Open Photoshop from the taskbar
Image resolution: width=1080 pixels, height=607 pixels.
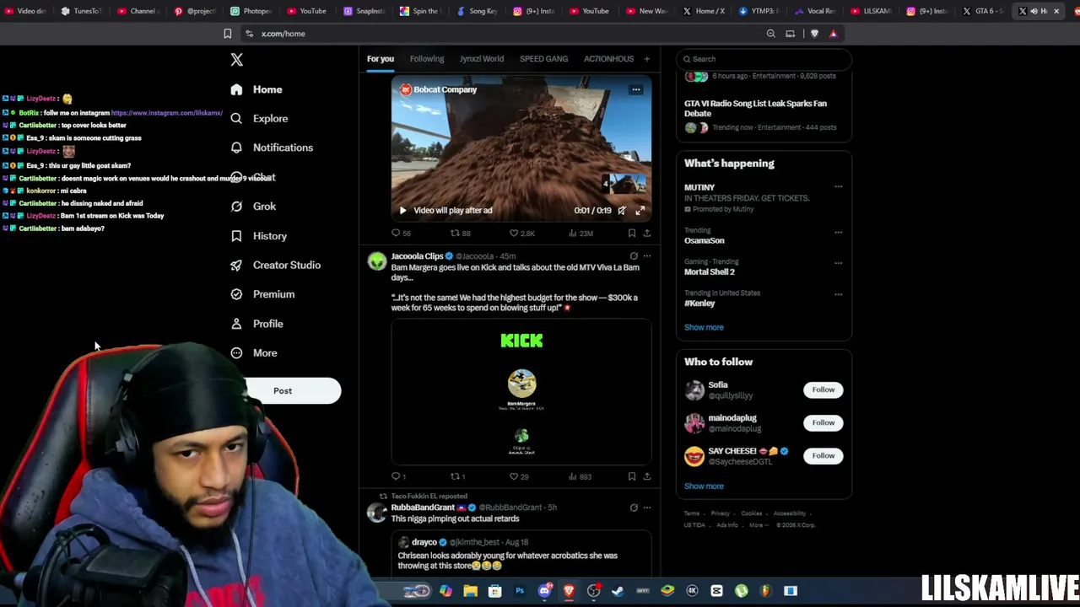(520, 591)
